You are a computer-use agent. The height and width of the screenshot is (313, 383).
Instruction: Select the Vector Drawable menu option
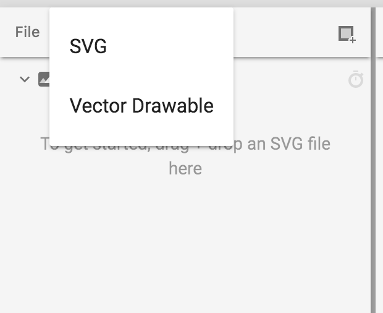141,106
